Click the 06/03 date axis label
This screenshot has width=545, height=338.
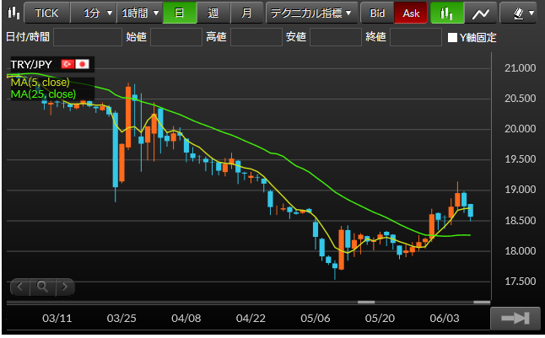445,319
